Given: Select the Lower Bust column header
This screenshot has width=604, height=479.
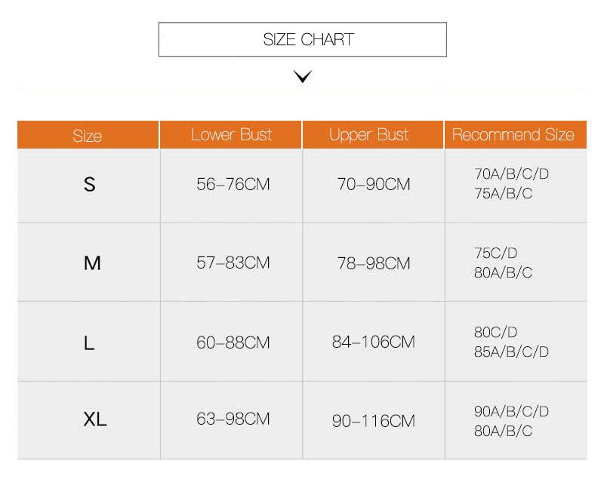Looking at the screenshot, I should pyautogui.click(x=231, y=135).
